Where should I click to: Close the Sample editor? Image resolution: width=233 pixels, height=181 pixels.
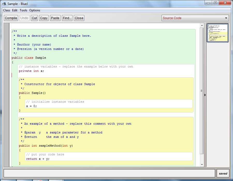[79, 18]
